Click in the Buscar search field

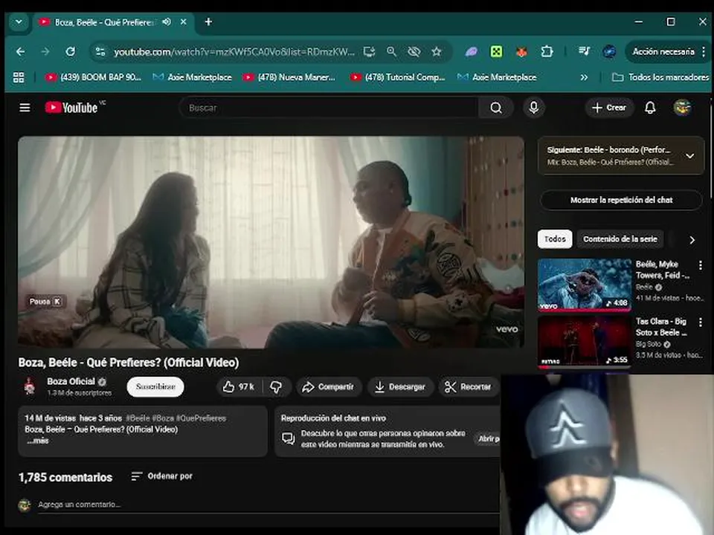point(330,108)
